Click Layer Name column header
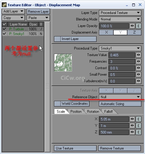Image resolution: width=145 pixels, height=154 pixels. pos(18,24)
